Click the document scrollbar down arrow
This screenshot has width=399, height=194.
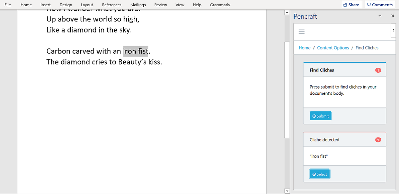287,191
